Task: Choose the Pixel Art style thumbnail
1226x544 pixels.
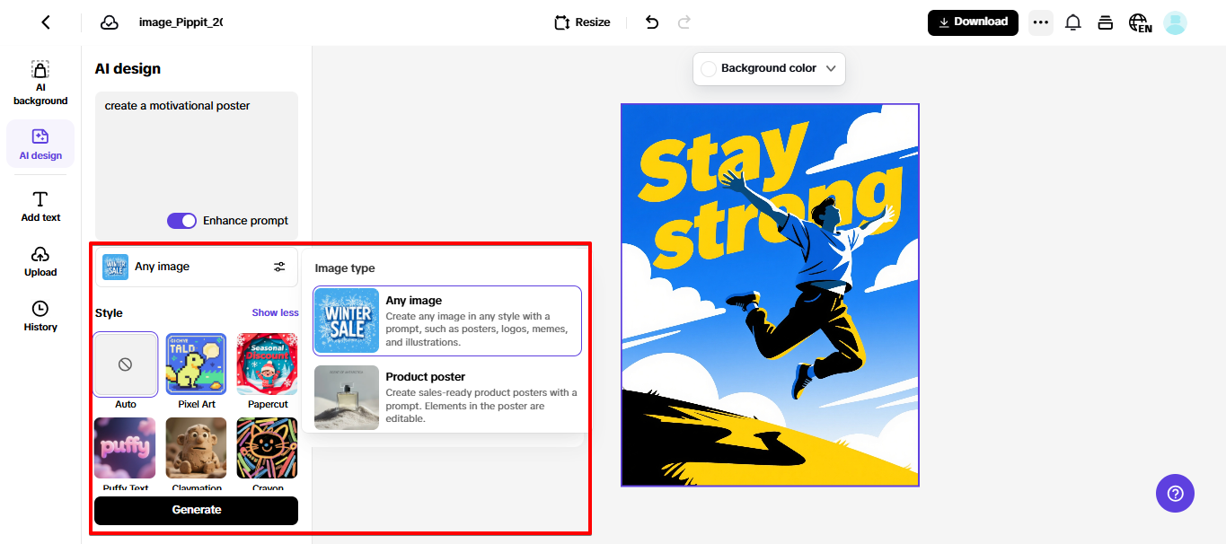Action: (197, 364)
